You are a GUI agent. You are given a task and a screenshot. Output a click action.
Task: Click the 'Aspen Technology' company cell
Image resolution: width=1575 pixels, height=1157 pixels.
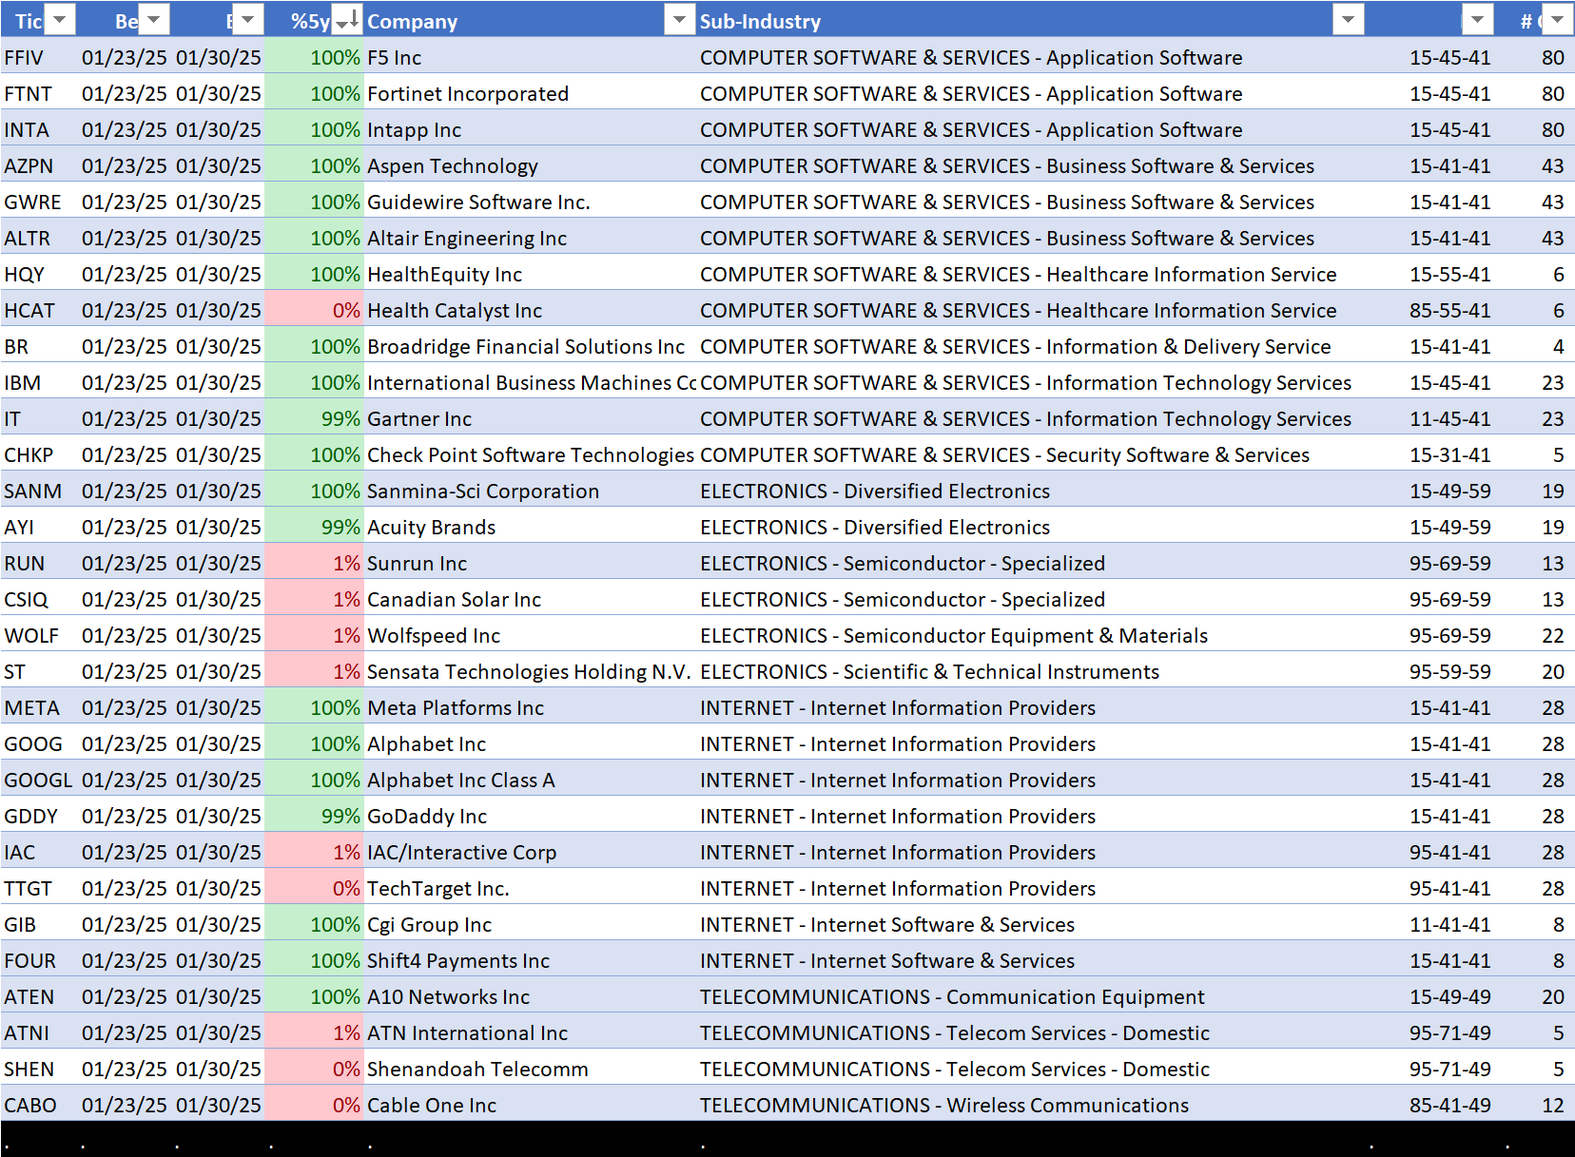click(x=530, y=165)
